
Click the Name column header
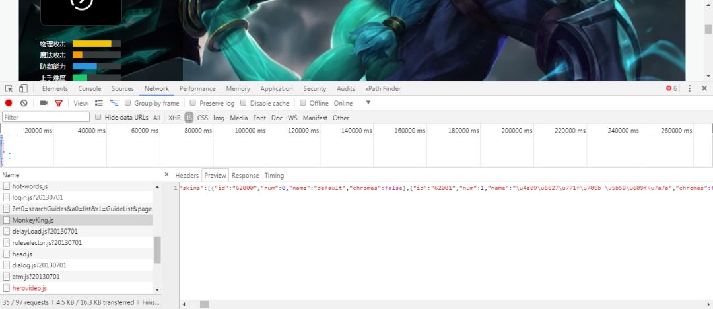coord(81,175)
